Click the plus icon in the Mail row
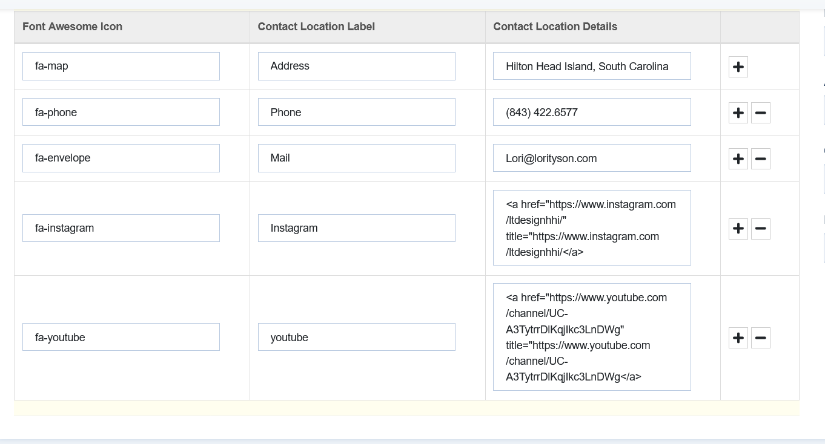Image resolution: width=825 pixels, height=444 pixels. (x=738, y=158)
